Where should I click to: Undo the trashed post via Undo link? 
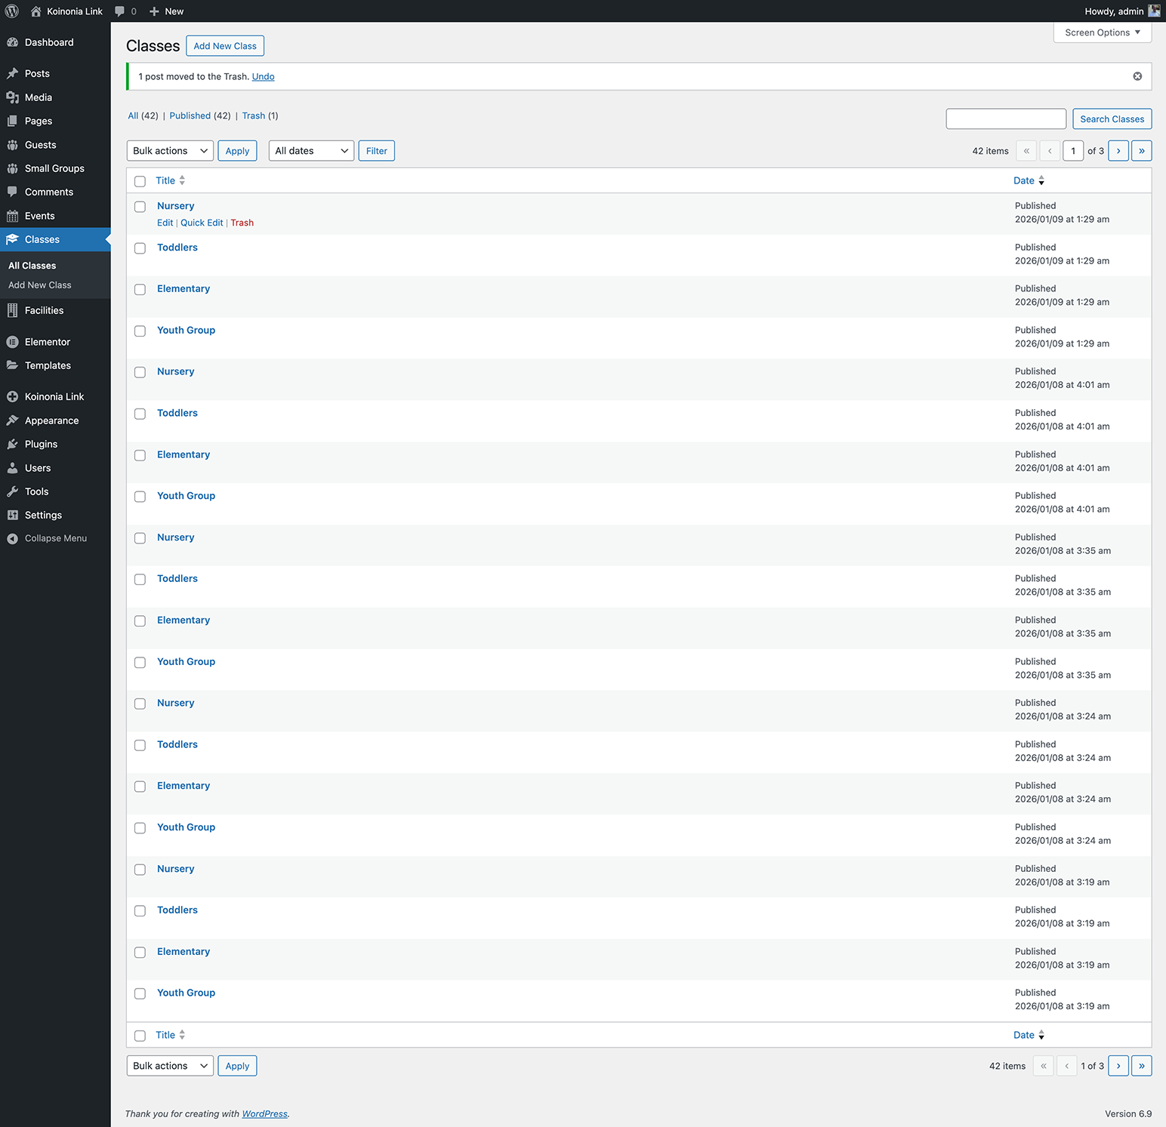pyautogui.click(x=263, y=76)
